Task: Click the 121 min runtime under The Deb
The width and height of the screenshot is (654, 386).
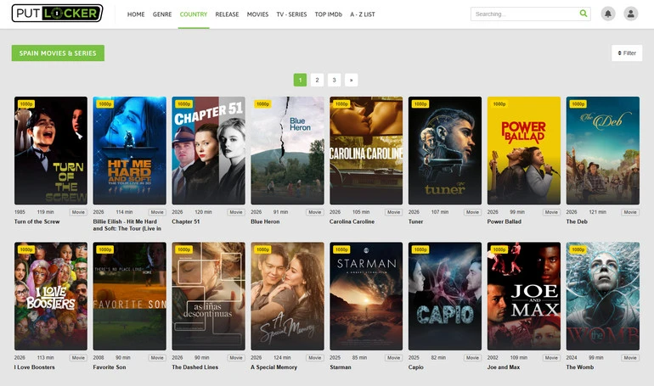Action: pos(597,212)
